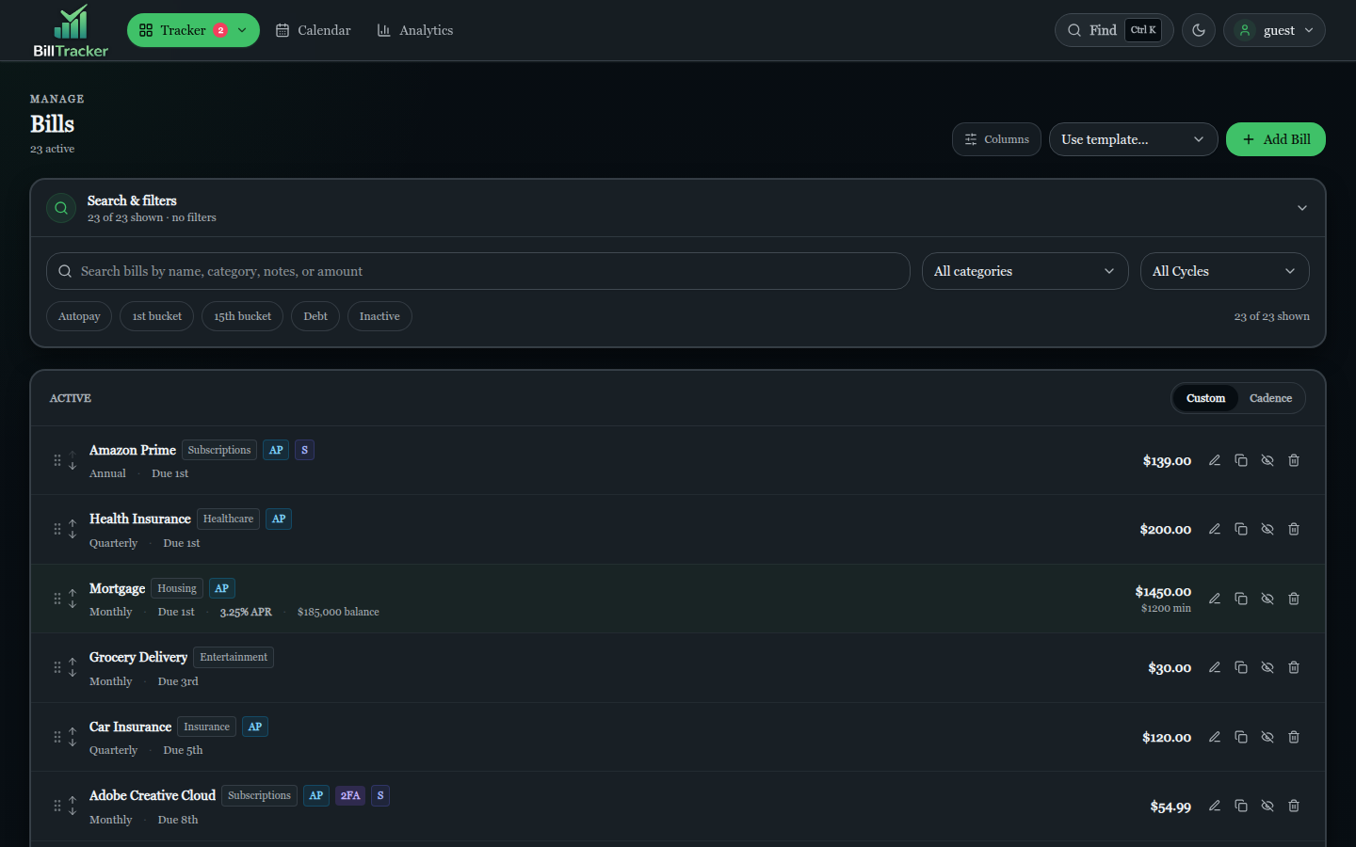Image resolution: width=1356 pixels, height=847 pixels.
Task: Click the Add Bill button
Action: coord(1276,139)
